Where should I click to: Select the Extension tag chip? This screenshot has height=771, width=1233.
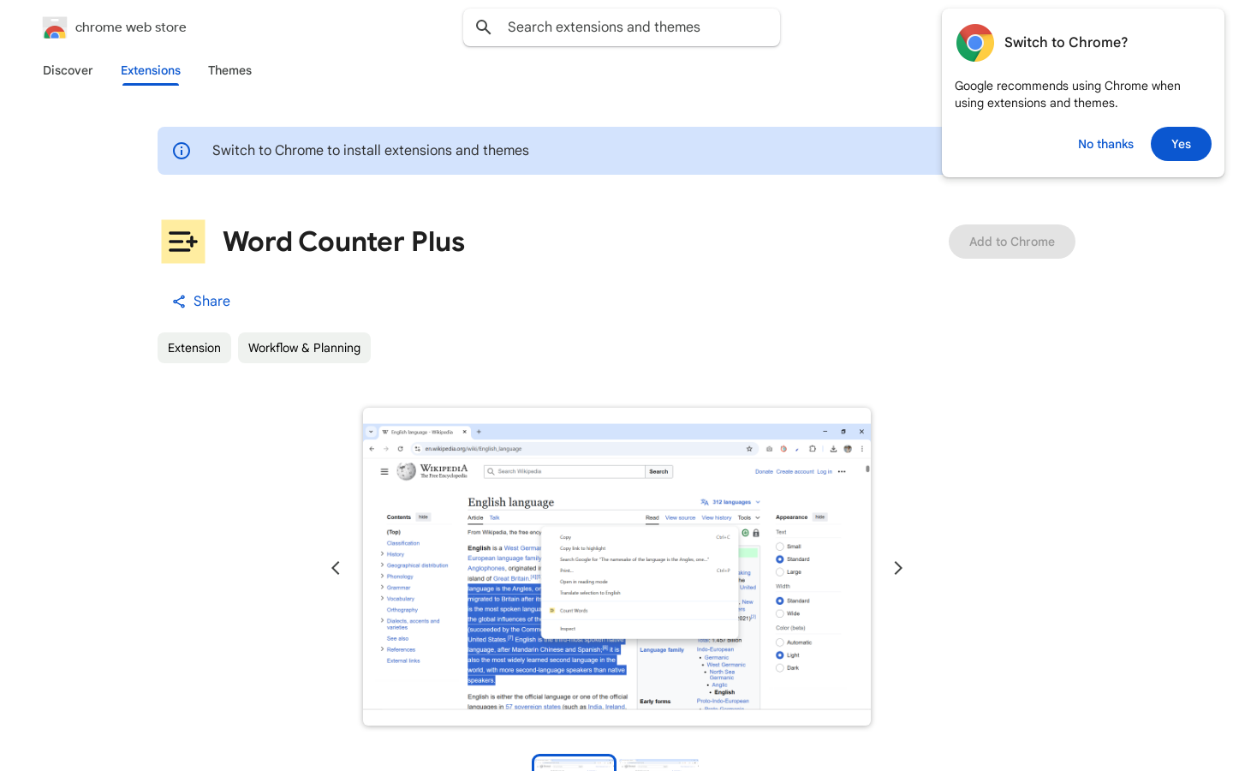tap(194, 348)
